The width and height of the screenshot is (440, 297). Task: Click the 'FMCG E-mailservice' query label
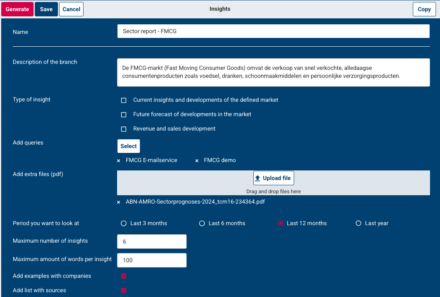[151, 160]
